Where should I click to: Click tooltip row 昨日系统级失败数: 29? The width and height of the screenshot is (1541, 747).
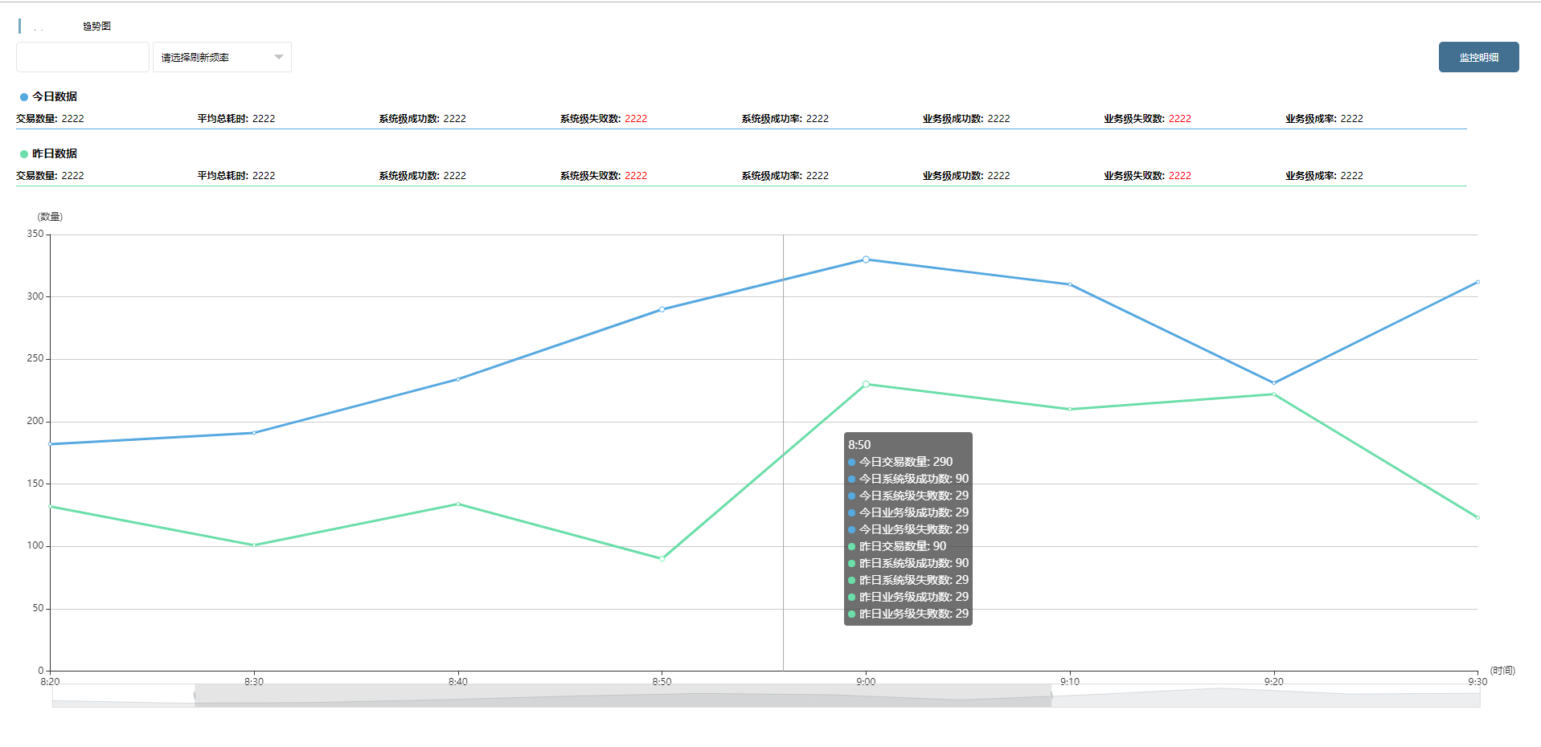[908, 580]
